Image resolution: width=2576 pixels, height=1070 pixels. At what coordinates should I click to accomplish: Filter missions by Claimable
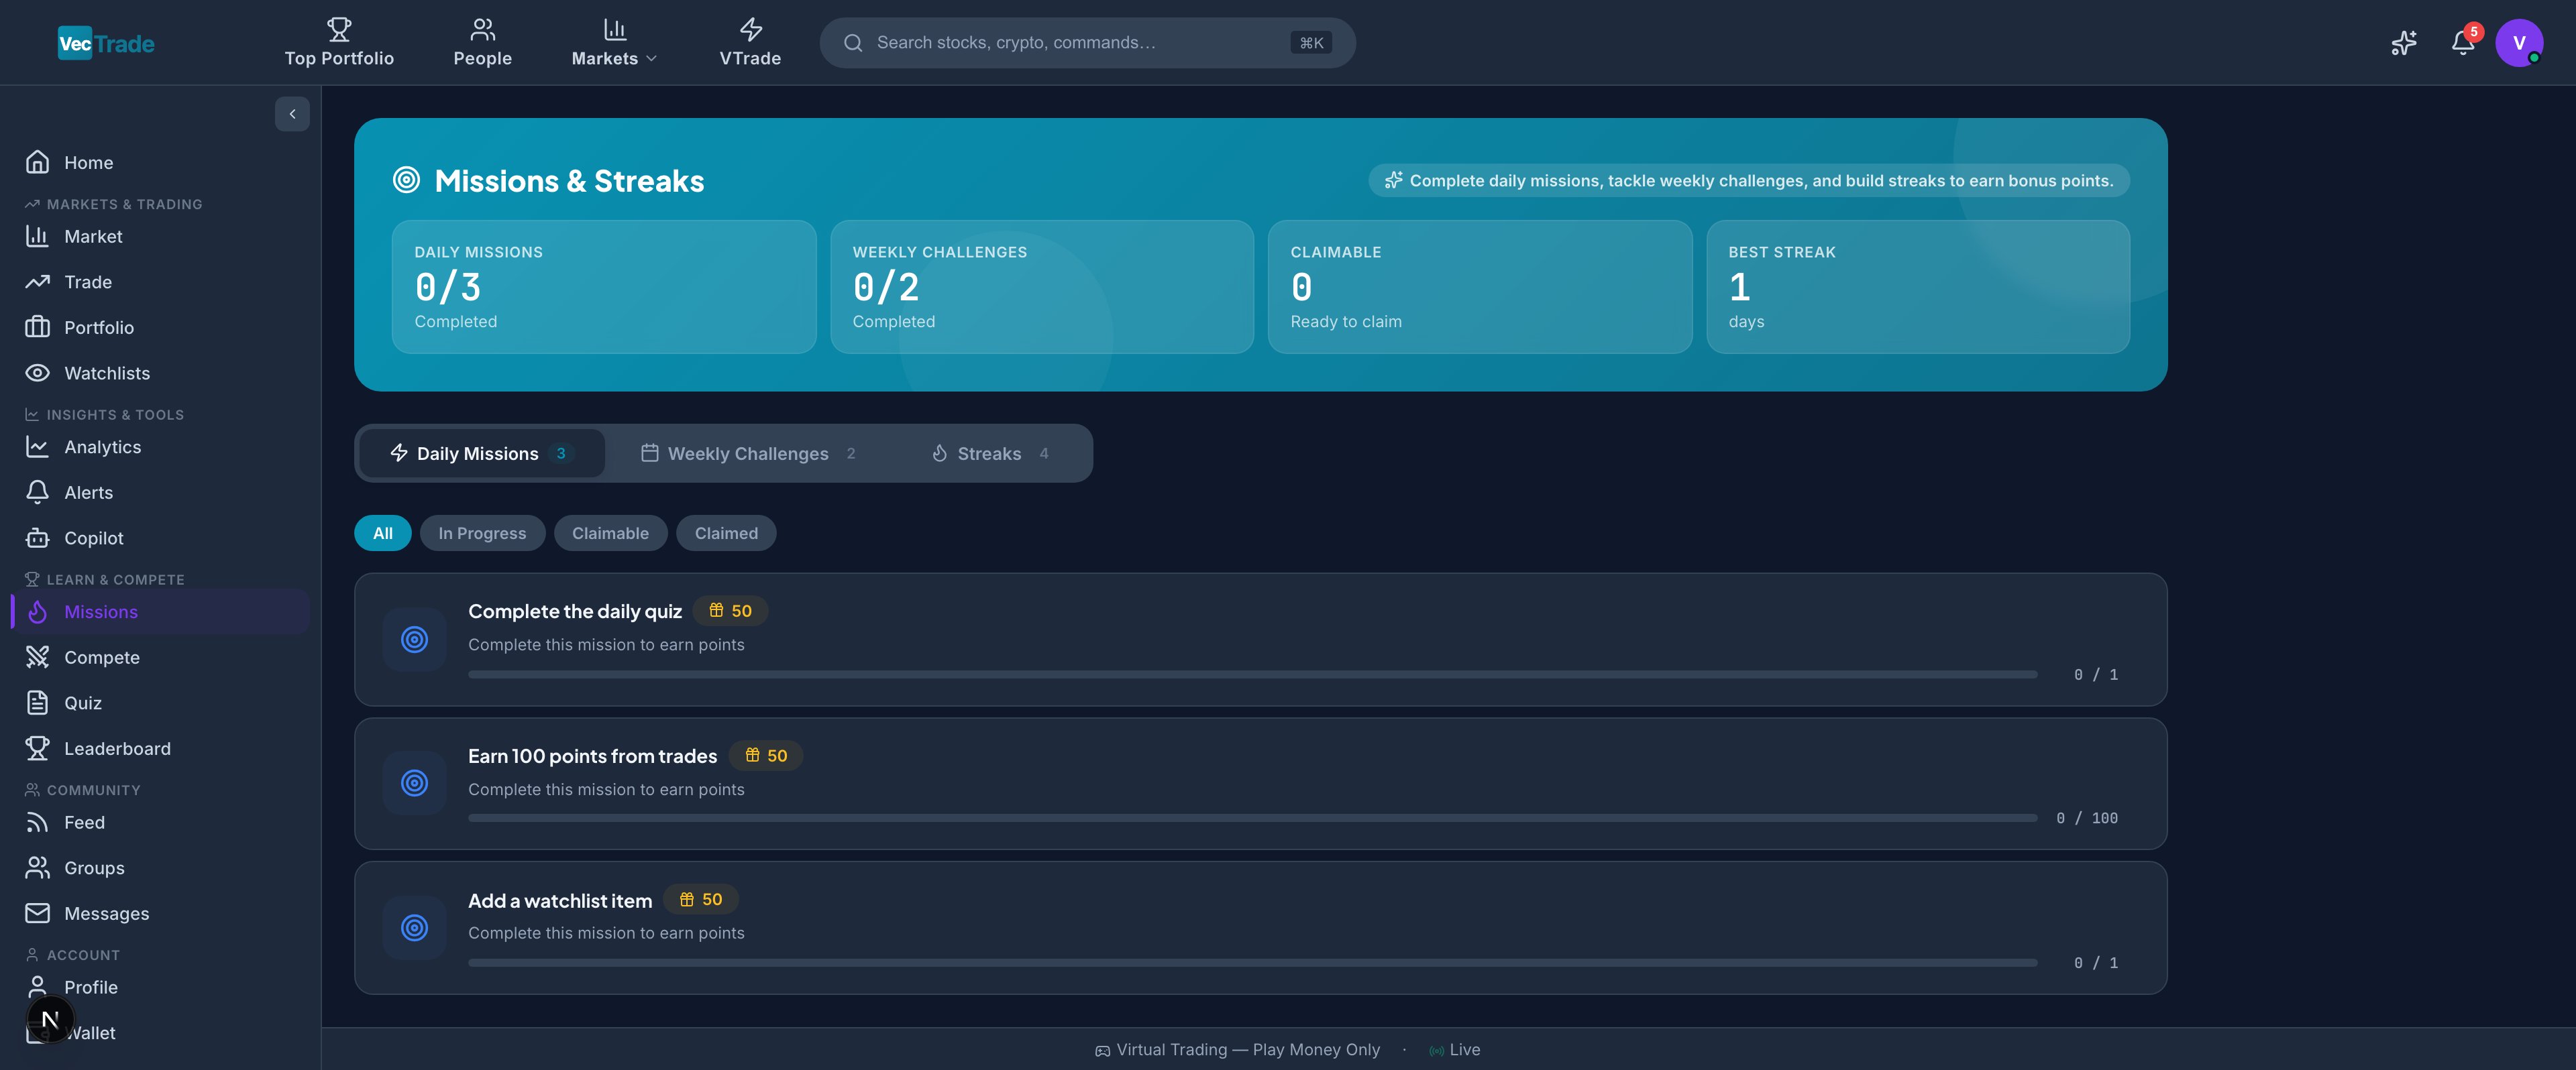(610, 534)
